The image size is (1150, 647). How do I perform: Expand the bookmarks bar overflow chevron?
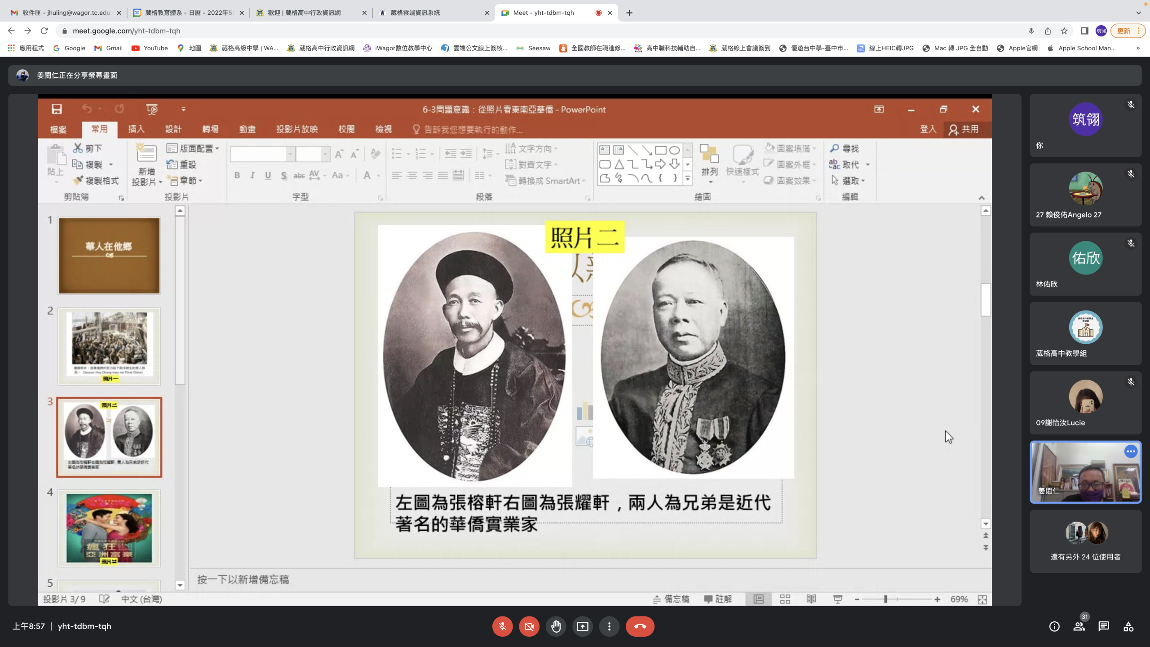1138,48
